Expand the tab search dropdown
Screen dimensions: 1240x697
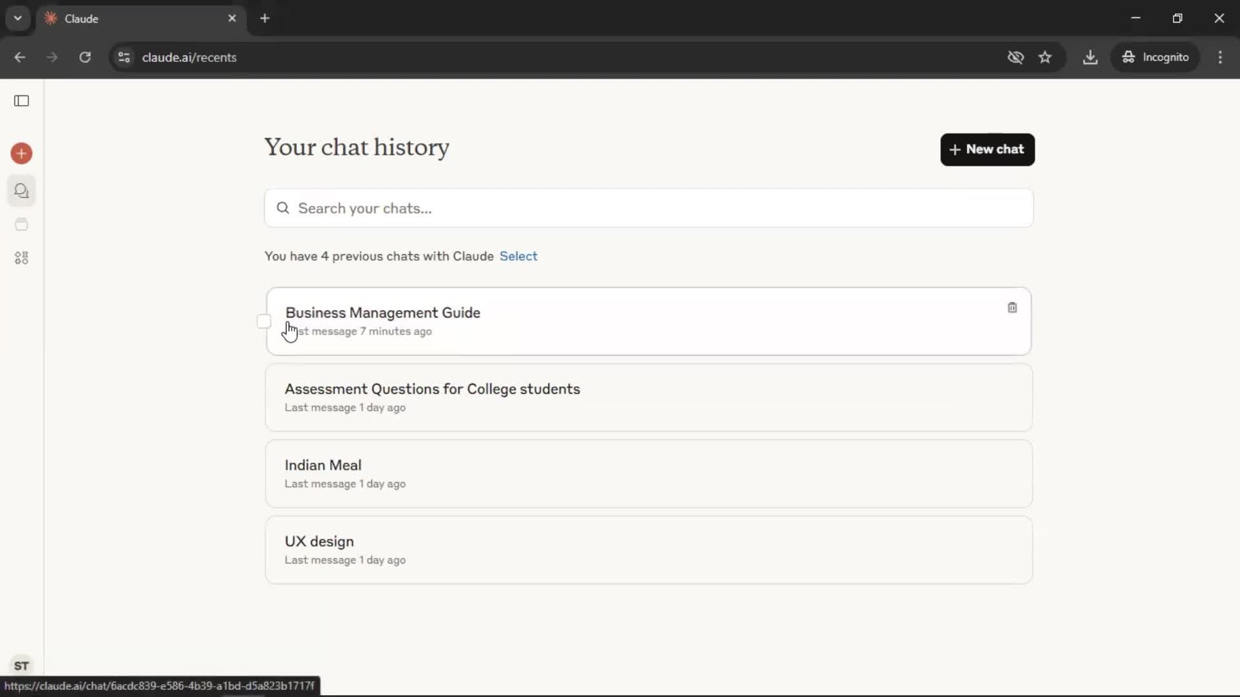point(18,18)
